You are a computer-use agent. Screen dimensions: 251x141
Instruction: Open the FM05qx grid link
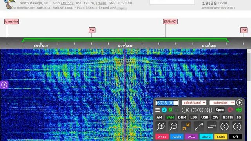(67, 3)
